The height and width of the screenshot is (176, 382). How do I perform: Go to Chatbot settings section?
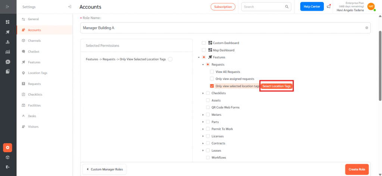click(34, 51)
